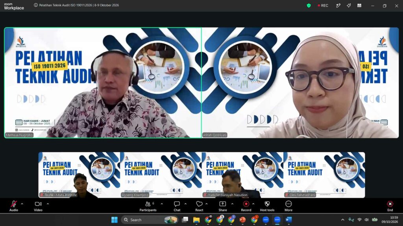Expand audio settings arrow beside Audio

22,204
